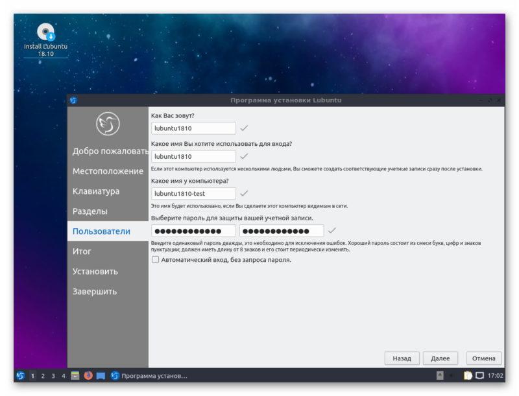The image size is (519, 396).
Task: Switch to workspace 4
Action: point(63,376)
